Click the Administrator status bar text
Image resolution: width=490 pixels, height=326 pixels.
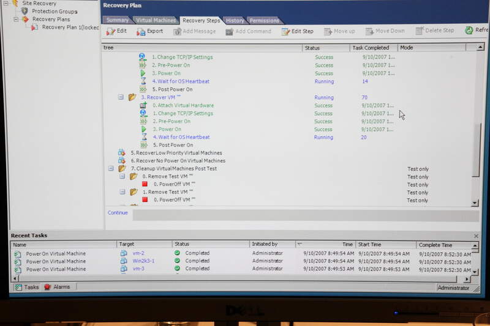click(x=453, y=288)
